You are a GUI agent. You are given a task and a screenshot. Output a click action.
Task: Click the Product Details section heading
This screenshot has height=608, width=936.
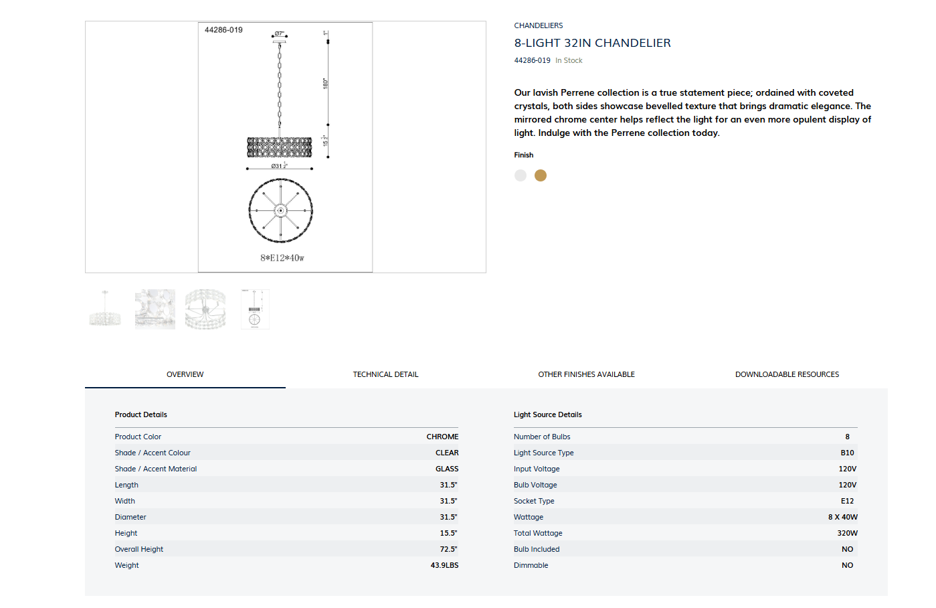141,414
